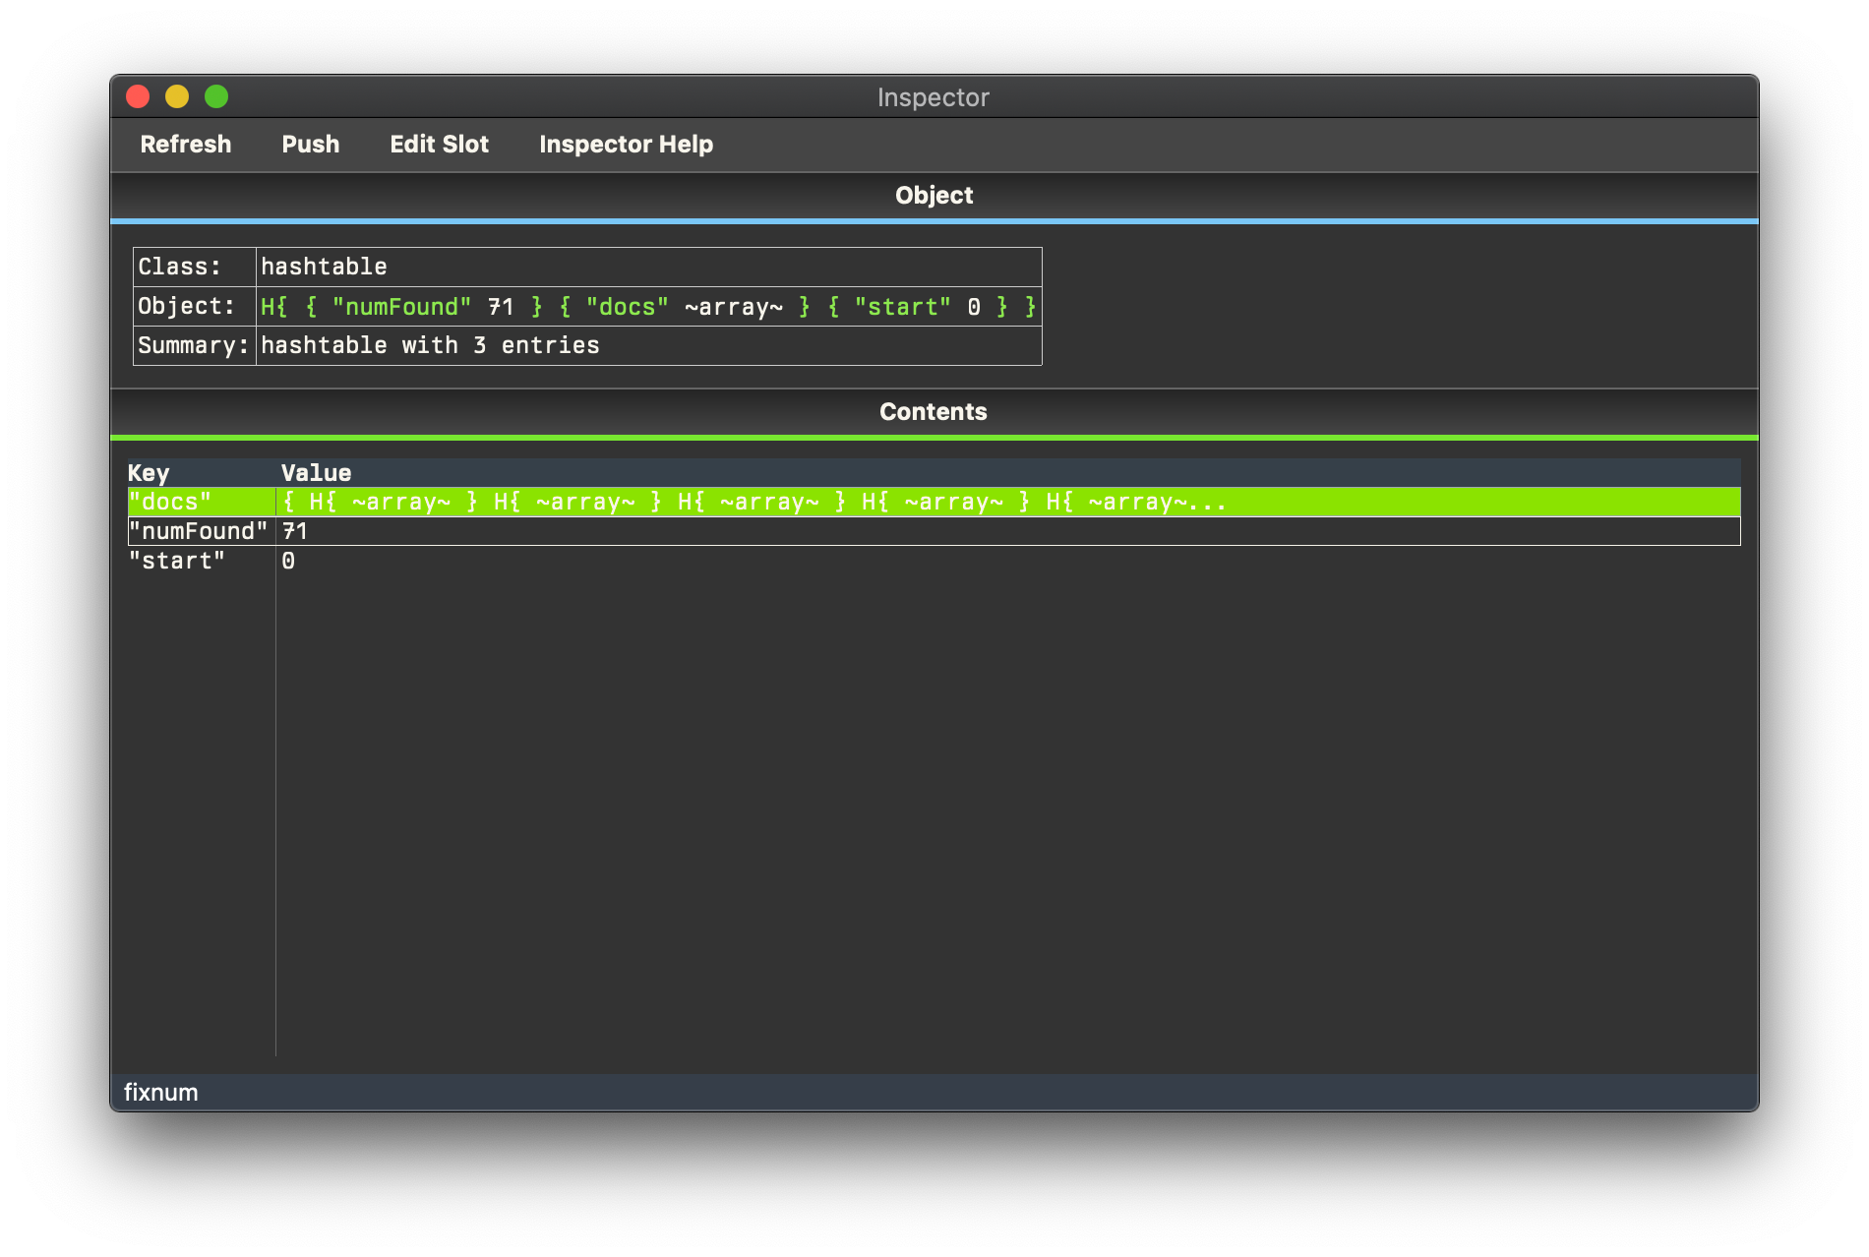Viewport: 1869px width, 1257px height.
Task: Click the Value column header
Action: 316,473
